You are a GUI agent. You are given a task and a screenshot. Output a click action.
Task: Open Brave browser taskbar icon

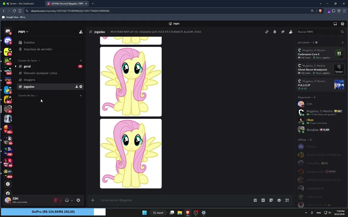(x=188, y=213)
